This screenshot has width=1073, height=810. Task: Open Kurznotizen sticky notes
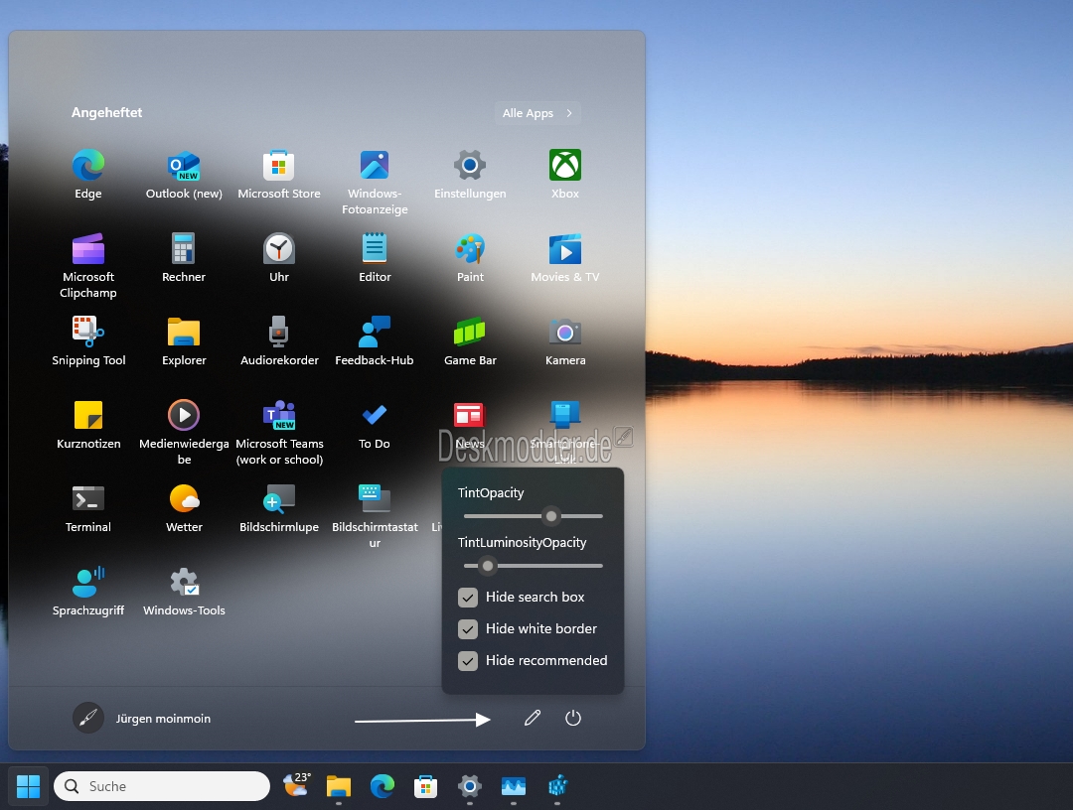click(88, 425)
